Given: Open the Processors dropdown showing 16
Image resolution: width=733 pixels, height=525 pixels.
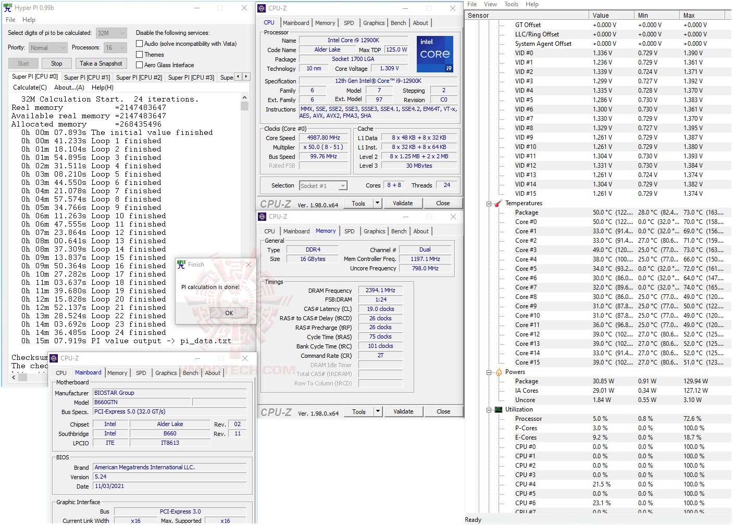Looking at the screenshot, I should pyautogui.click(x=115, y=48).
